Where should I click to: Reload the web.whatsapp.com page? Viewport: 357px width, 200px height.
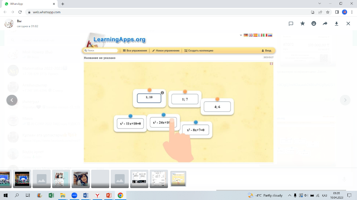[20, 12]
